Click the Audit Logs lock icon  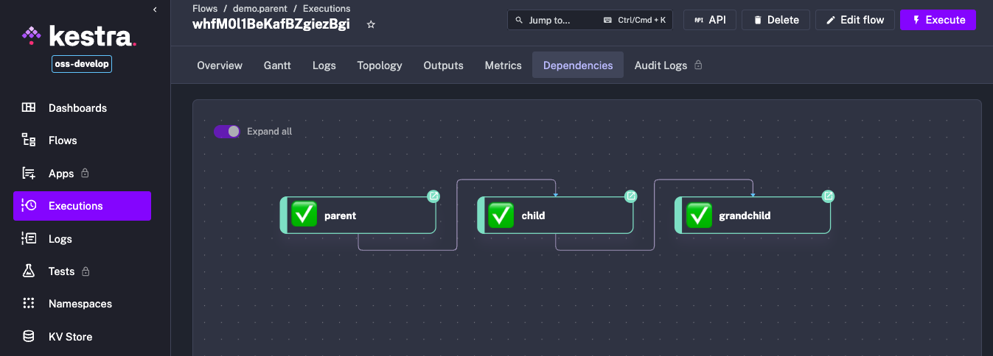(698, 65)
